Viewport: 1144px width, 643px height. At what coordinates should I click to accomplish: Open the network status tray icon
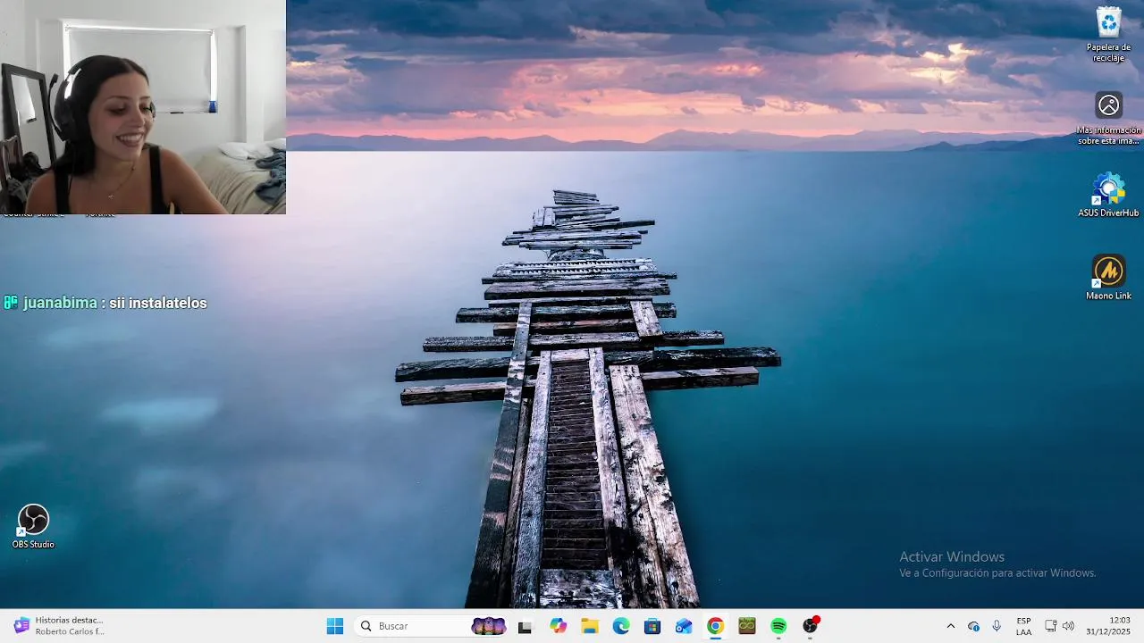click(x=1051, y=626)
